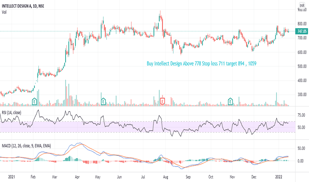Viewport: 309px width, 182px height.
Task: Click the Oct time axis label
Action: (211, 177)
